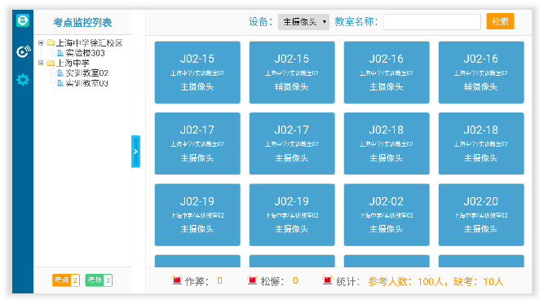Click the 松懈 alarm light icon
Image resolution: width=544 pixels, height=304 pixels.
252,280
